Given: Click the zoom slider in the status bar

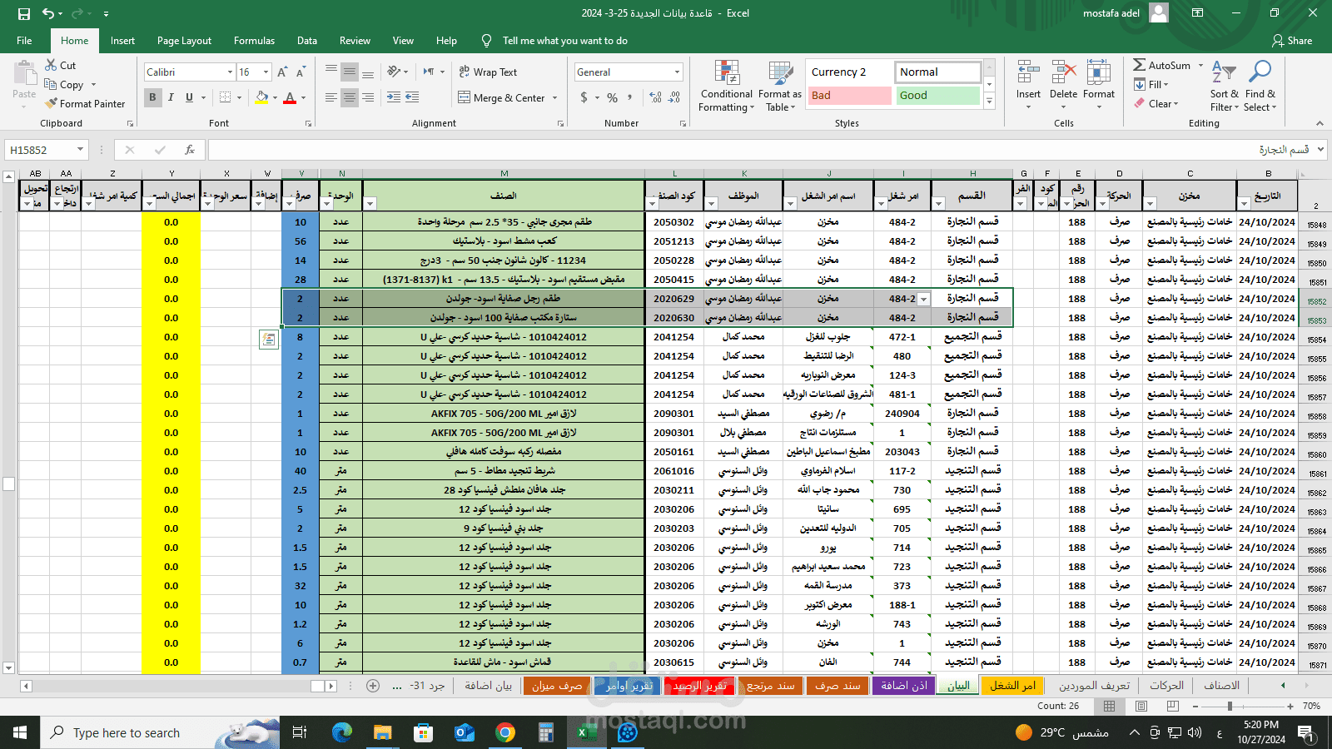Looking at the screenshot, I should pyautogui.click(x=1230, y=706).
